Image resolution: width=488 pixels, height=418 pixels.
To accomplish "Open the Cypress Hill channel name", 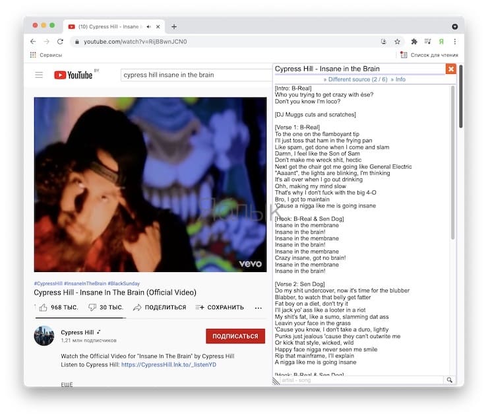I will (77, 333).
